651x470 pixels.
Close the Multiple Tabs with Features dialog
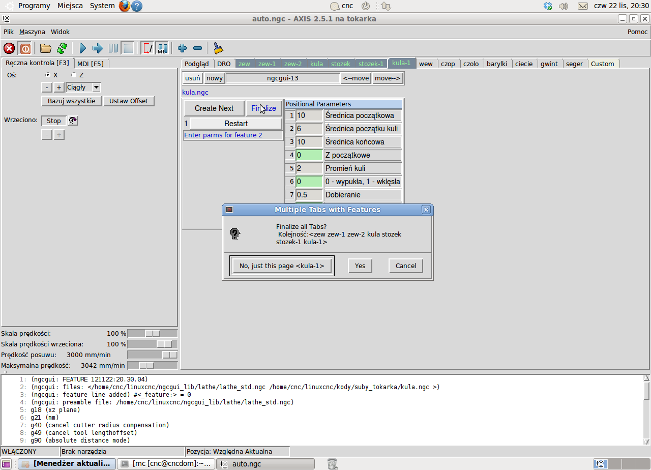tap(426, 210)
